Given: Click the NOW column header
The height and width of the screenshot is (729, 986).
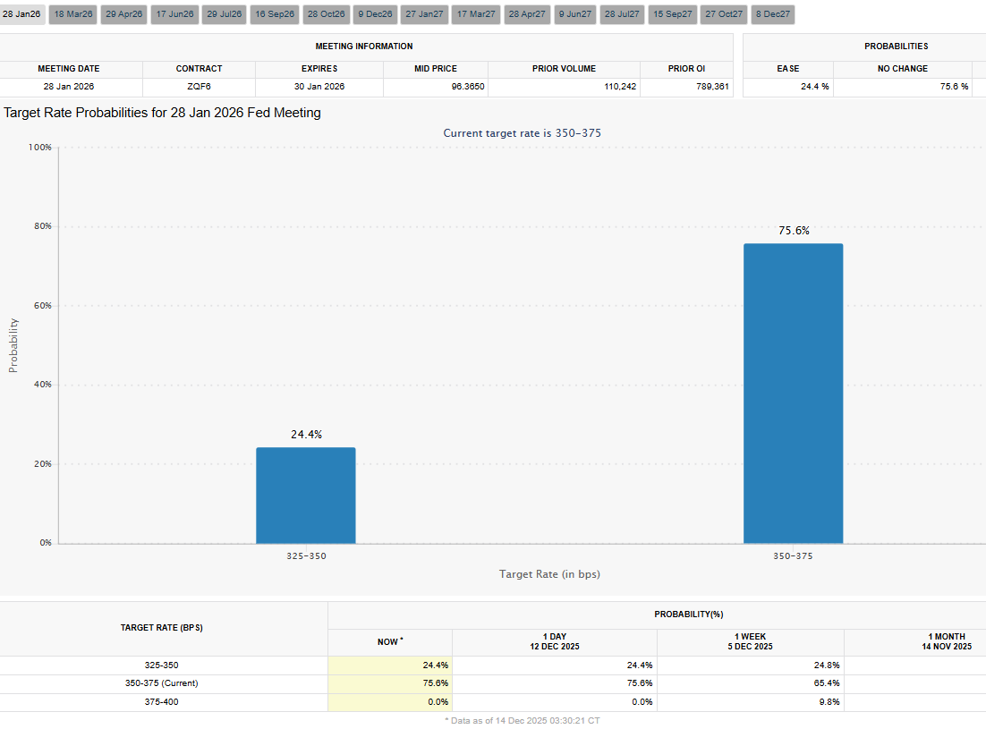Looking at the screenshot, I should click(x=390, y=642).
